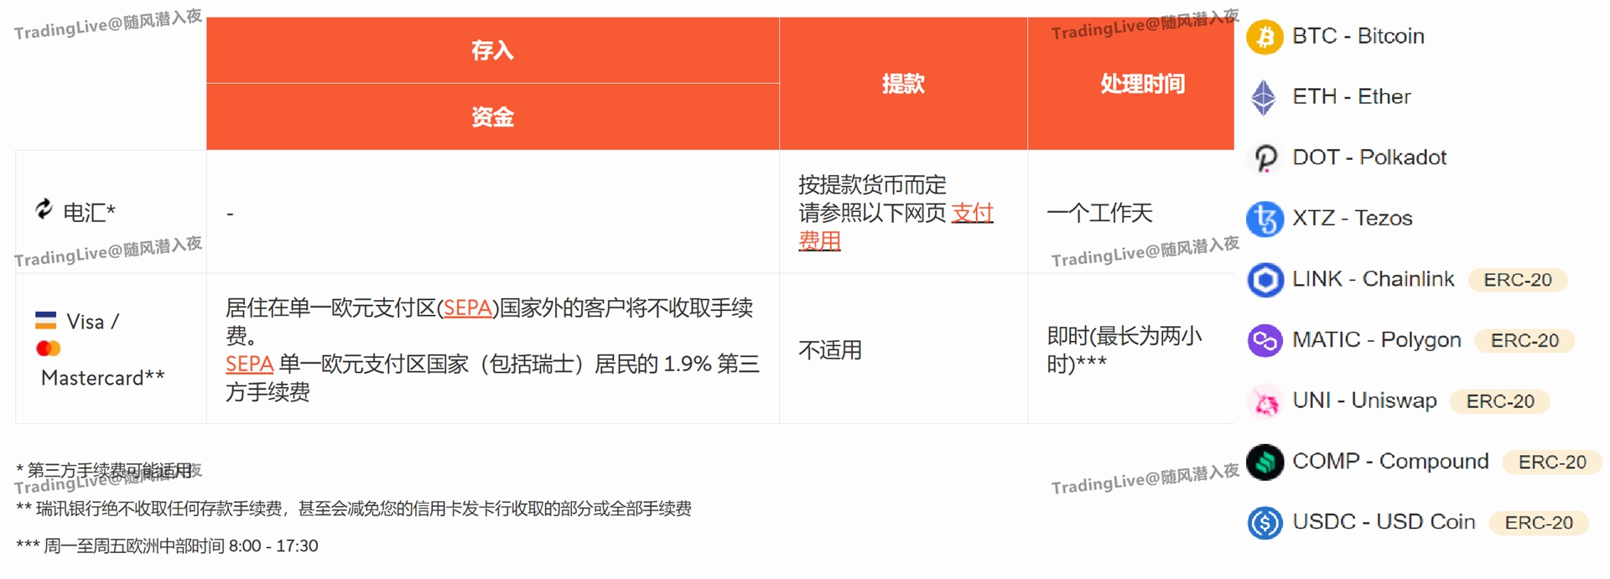1610x579 pixels.
Task: Select the dash in the wire deposit cell
Action: (x=230, y=215)
